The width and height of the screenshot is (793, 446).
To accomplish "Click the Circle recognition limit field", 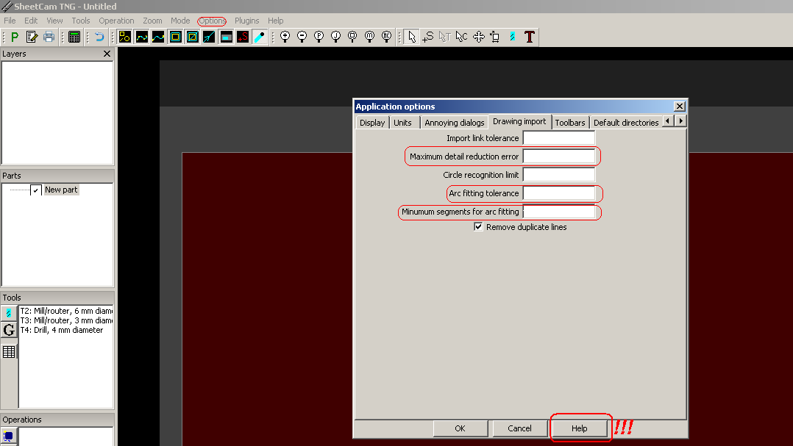I will click(559, 175).
